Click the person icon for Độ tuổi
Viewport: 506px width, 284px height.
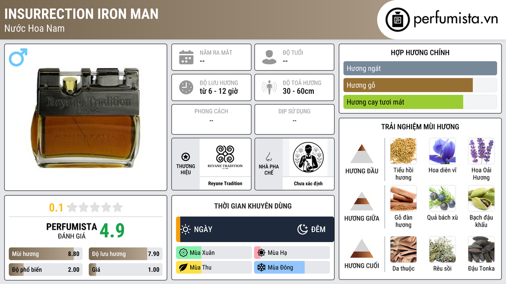pos(269,57)
